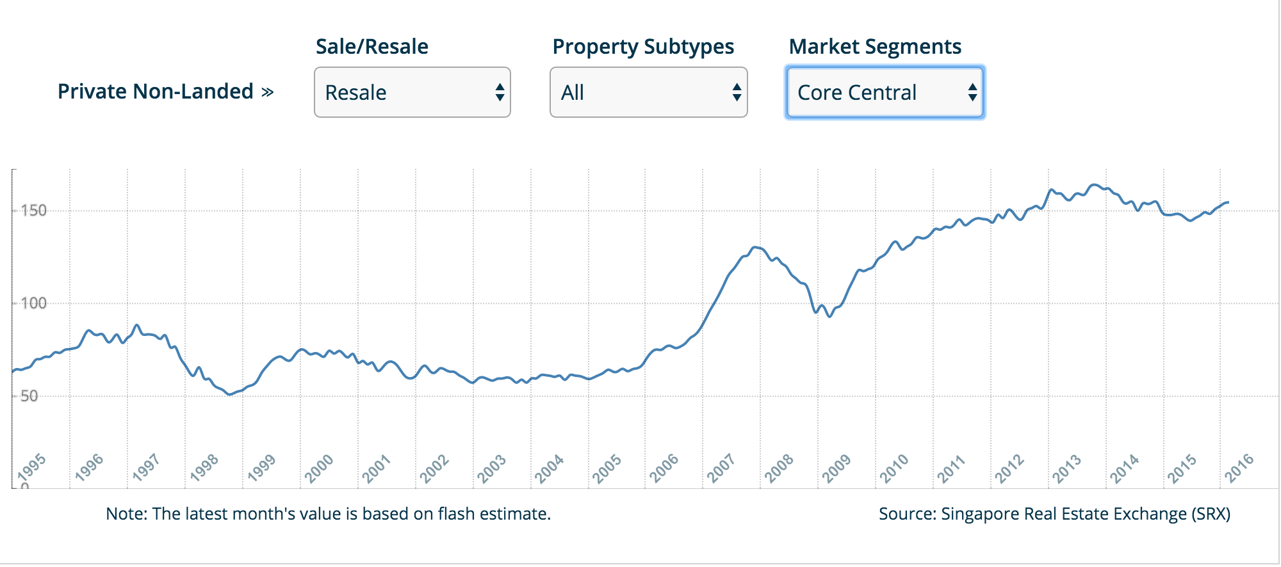Click the double chevron after Private Non-Landed
Viewport: 1281px width, 567px height.
coord(268,92)
